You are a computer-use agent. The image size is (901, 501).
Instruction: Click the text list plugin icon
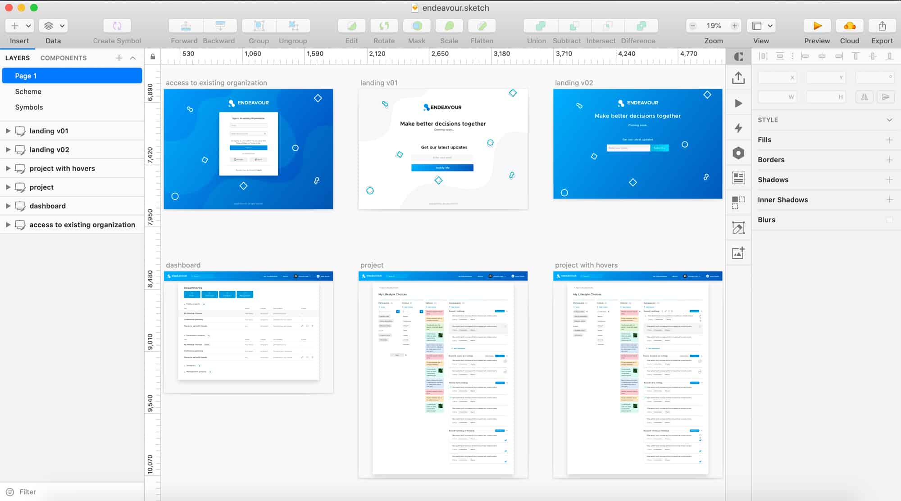(x=738, y=178)
